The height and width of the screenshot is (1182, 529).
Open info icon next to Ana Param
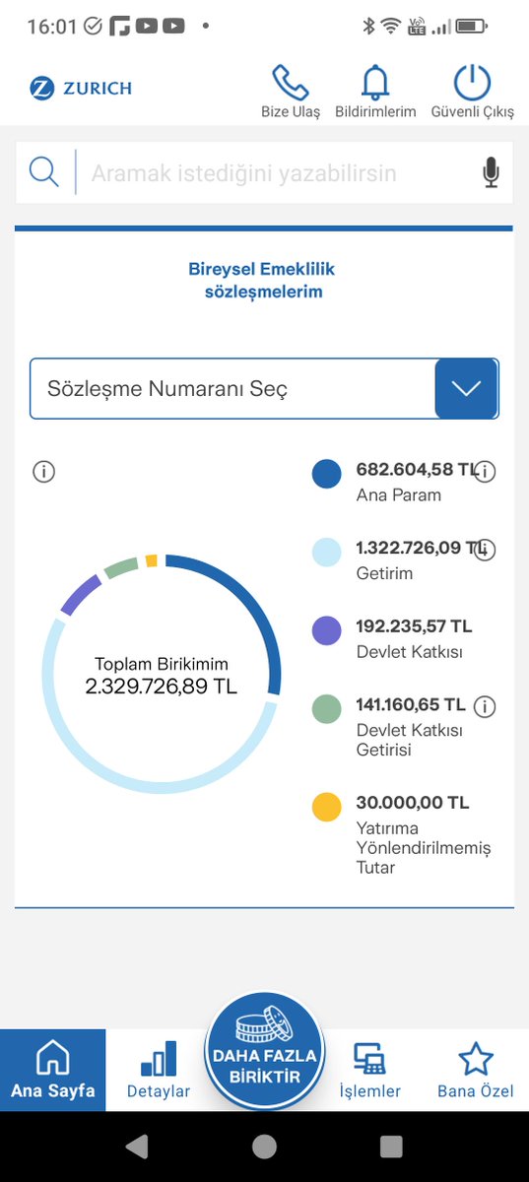click(x=485, y=472)
